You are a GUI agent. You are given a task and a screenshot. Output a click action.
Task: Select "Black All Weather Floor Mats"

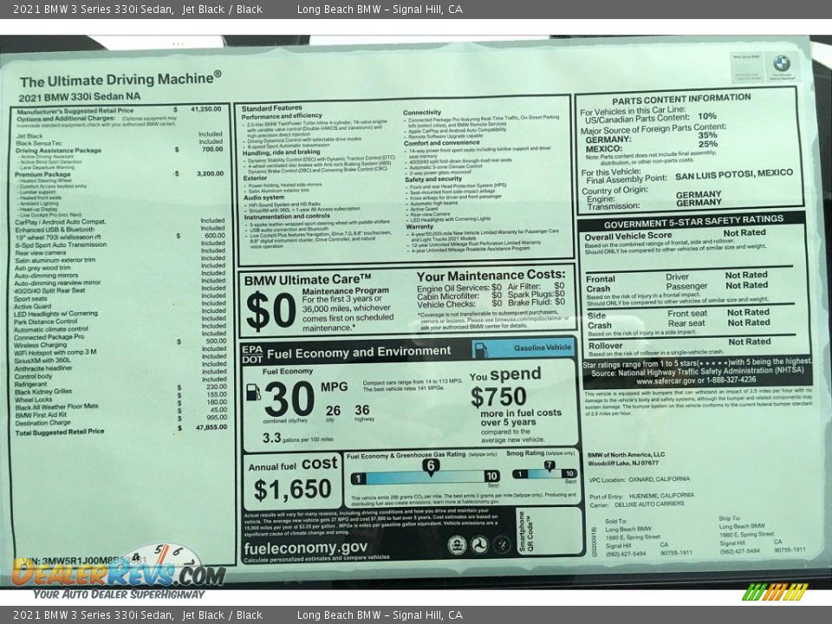tap(57, 407)
